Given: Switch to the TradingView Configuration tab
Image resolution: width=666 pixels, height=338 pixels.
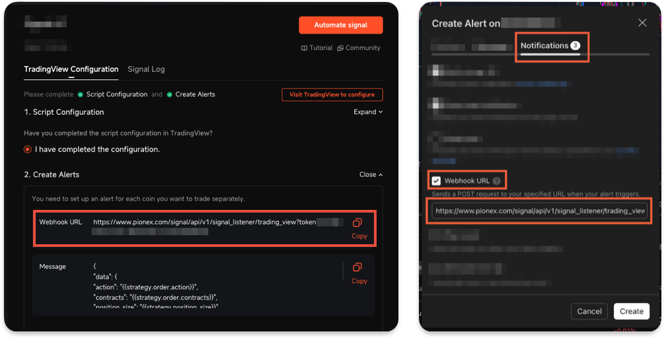Looking at the screenshot, I should point(71,69).
